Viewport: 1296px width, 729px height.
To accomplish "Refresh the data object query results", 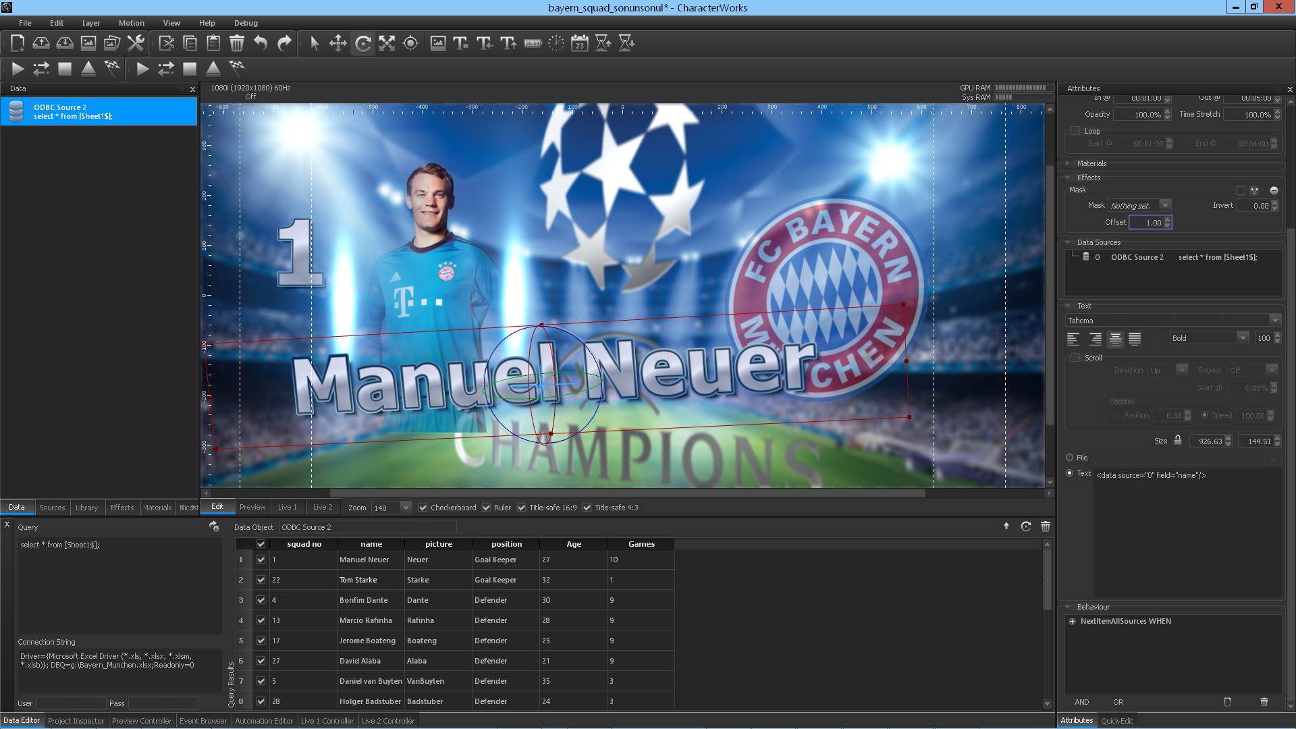I will 1026,526.
